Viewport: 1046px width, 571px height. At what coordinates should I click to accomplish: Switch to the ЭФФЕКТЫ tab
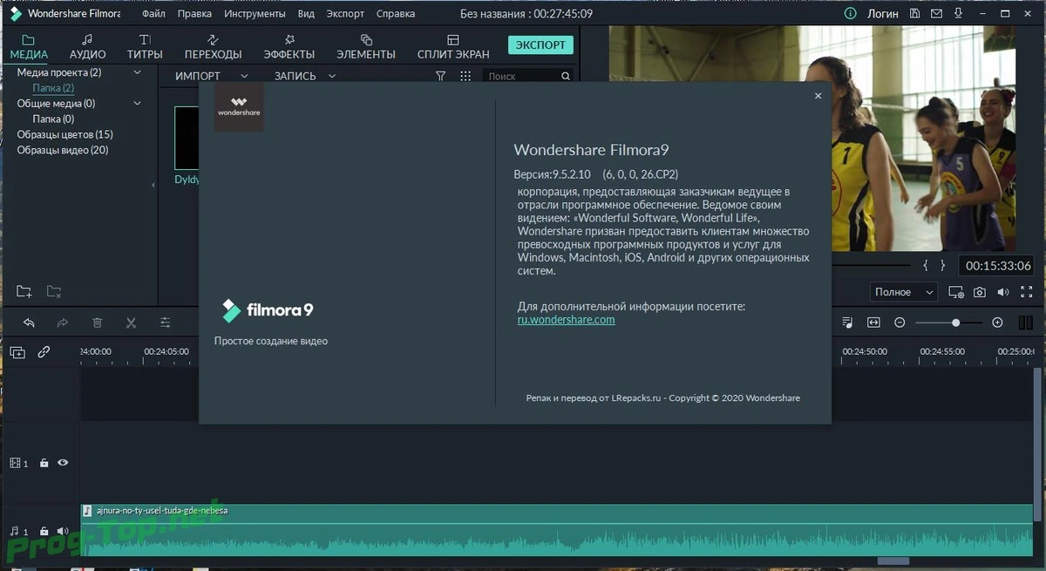[x=289, y=47]
